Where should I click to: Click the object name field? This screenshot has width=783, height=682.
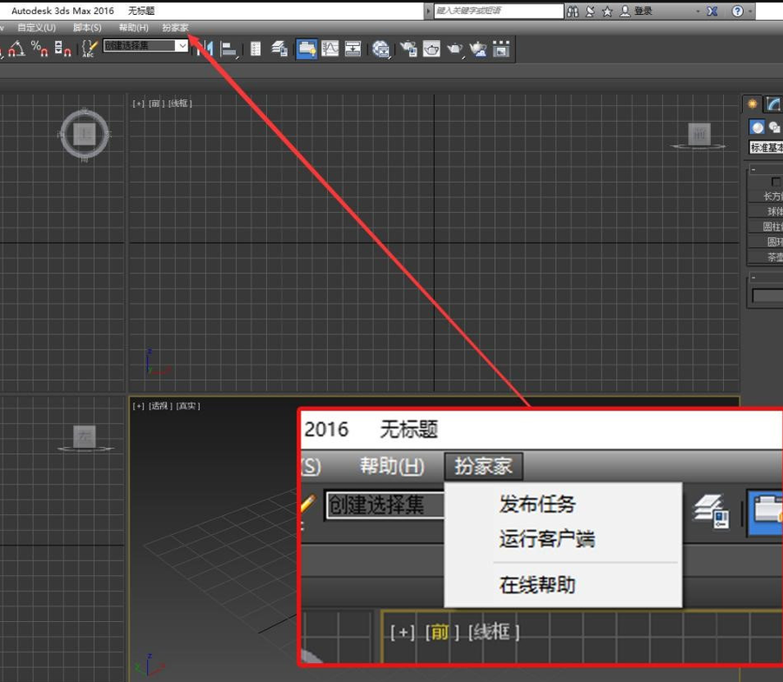[x=767, y=296]
